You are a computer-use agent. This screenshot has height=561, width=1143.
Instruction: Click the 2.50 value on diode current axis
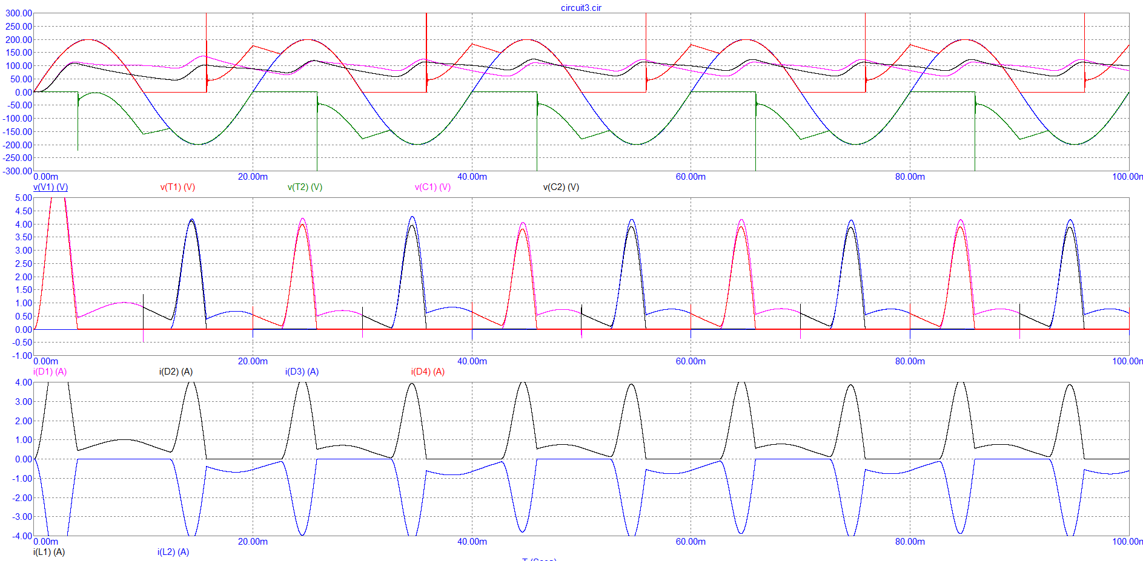(24, 264)
